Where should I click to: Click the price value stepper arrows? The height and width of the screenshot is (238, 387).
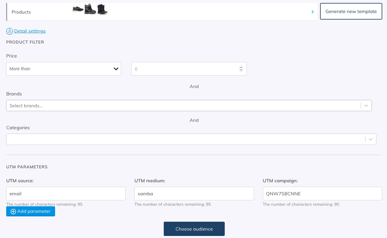coord(241,69)
